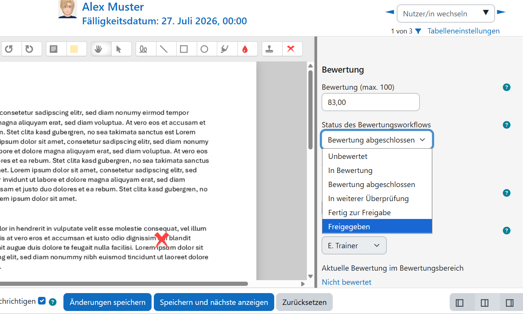Click the scroll-right arrow of document
Image resolution: width=523 pixels, height=314 pixels.
point(303,284)
